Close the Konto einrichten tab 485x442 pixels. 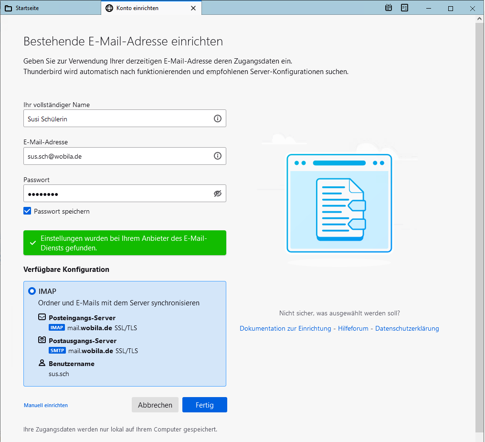193,8
